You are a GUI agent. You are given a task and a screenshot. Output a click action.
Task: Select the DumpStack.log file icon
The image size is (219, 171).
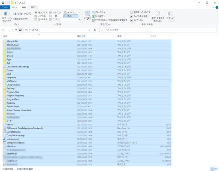pyautogui.click(x=5, y=132)
